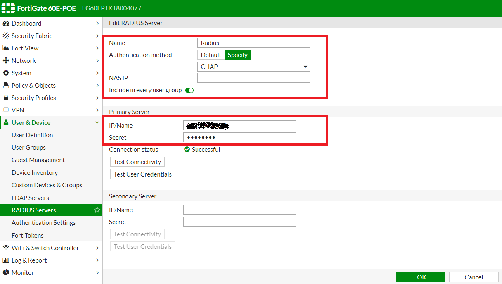Click primary Test Connectivity button

click(x=137, y=162)
